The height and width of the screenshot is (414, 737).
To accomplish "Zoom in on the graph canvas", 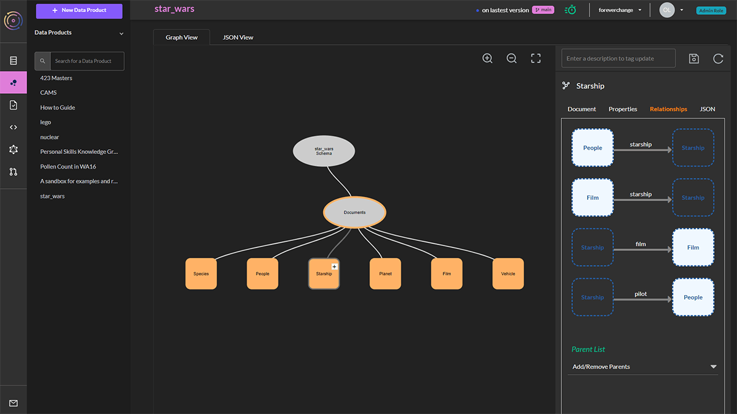I will click(x=487, y=58).
